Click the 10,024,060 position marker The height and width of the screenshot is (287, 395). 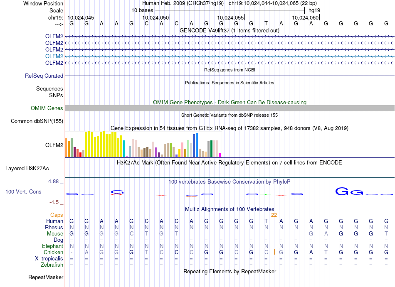(x=306, y=17)
